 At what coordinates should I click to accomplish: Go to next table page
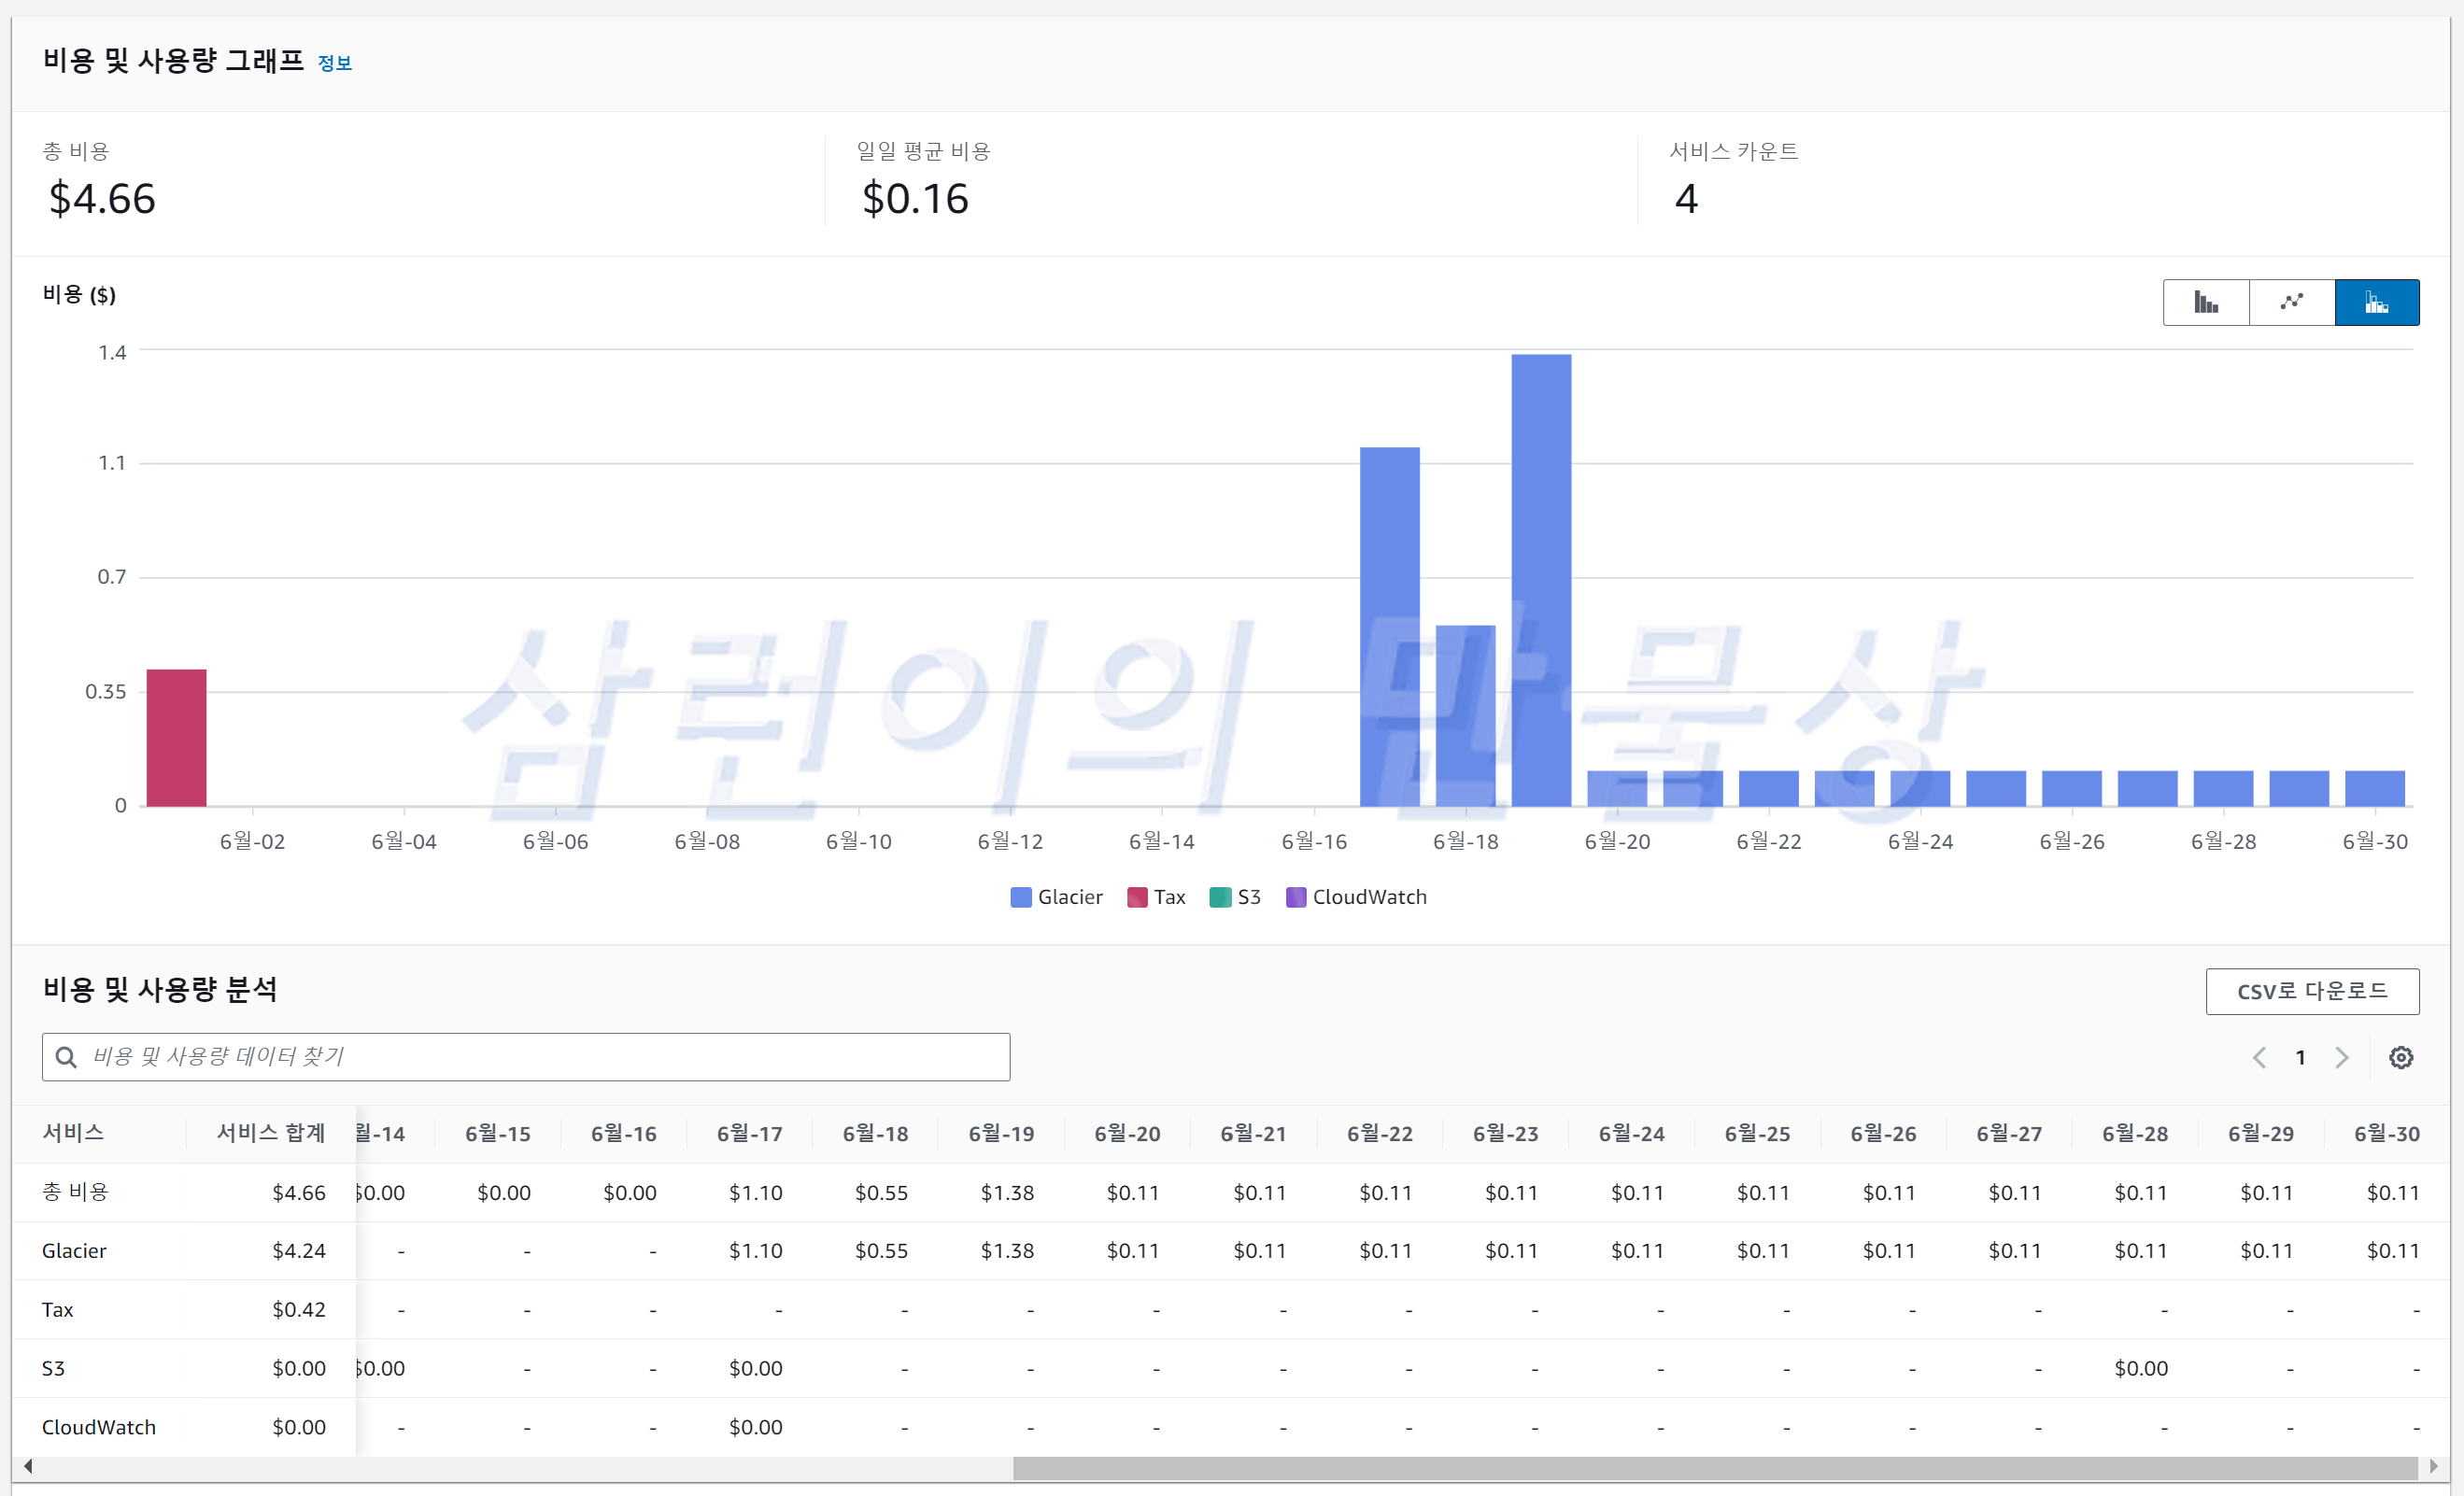2341,1057
